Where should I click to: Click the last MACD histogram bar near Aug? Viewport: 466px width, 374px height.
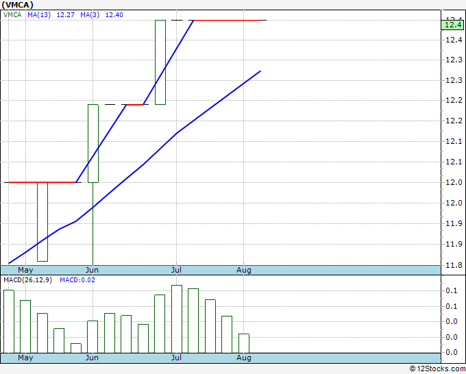pyautogui.click(x=244, y=343)
